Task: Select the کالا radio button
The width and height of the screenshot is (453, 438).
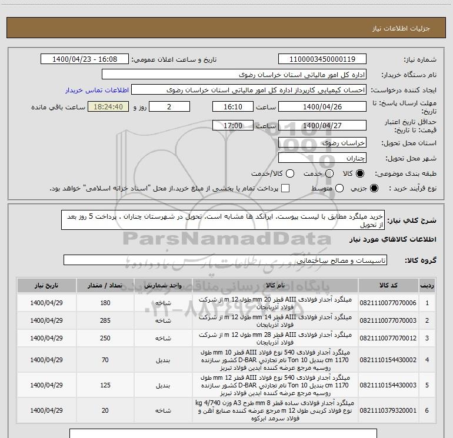Action: coord(360,173)
